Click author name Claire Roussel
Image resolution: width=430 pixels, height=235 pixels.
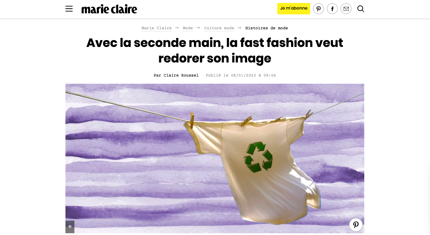pos(181,75)
